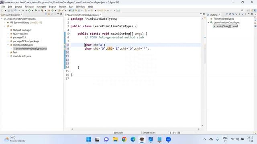Image resolution: width=257 pixels, height=144 pixels.
Task: Select LearnPrimitiveDataTypes.java in Project Explorer
Action: coord(31,49)
